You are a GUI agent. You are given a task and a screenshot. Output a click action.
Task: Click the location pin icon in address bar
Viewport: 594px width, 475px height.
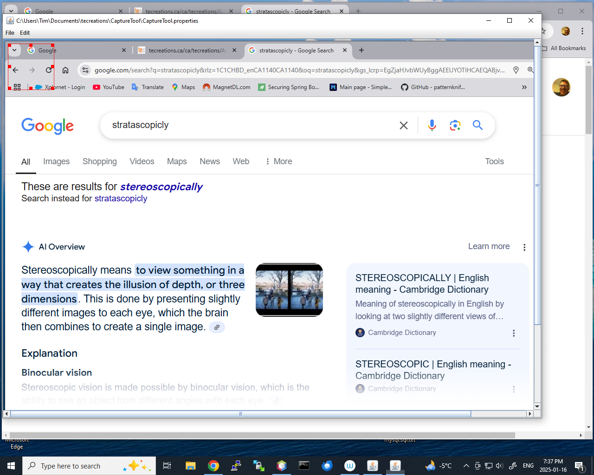[x=516, y=70]
